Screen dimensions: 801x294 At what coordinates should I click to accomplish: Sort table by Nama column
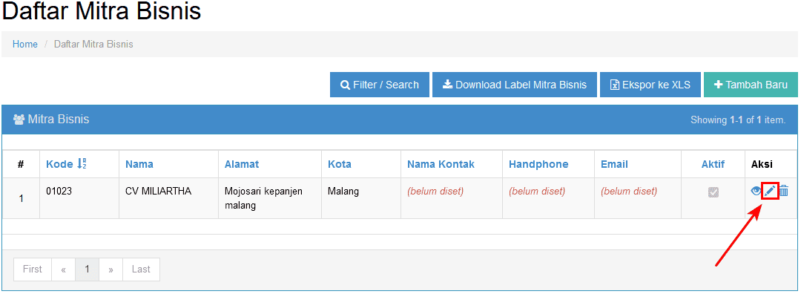point(139,164)
